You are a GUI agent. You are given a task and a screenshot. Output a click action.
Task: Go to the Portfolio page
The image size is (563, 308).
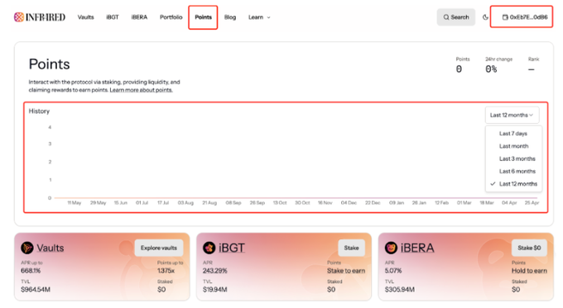(x=171, y=17)
